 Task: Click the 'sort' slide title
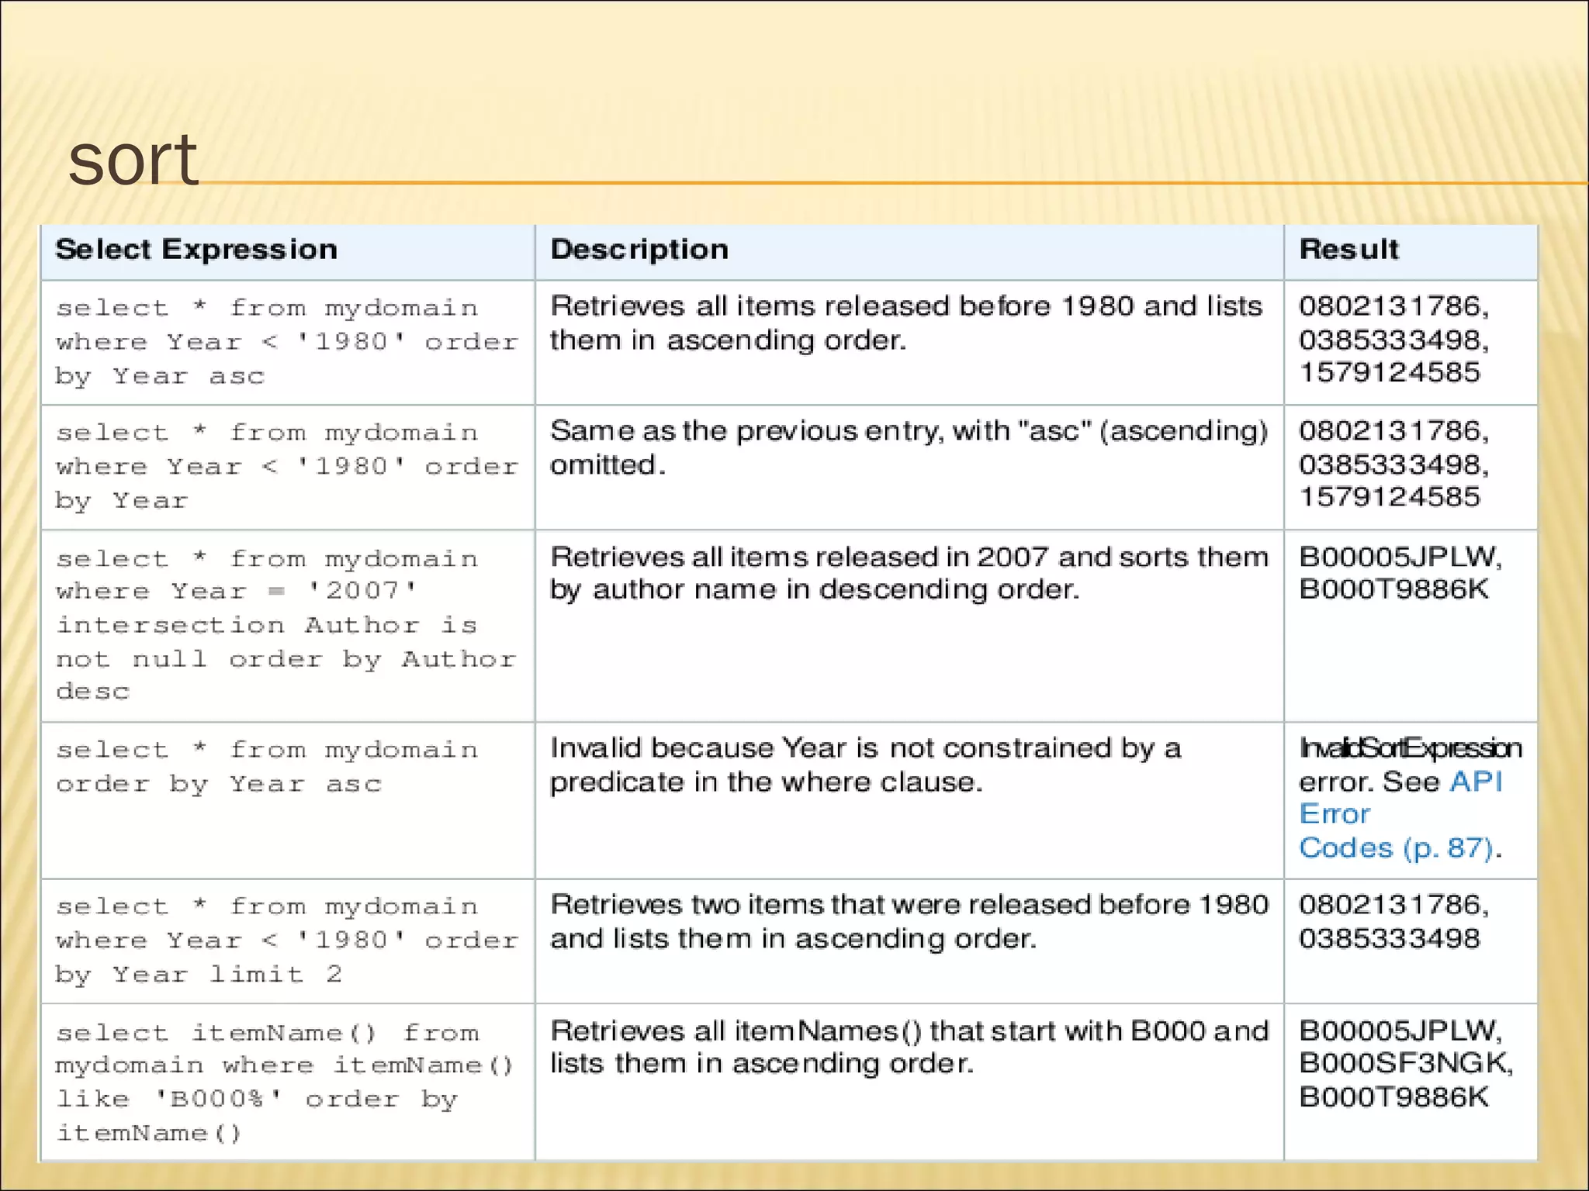pyautogui.click(x=133, y=159)
